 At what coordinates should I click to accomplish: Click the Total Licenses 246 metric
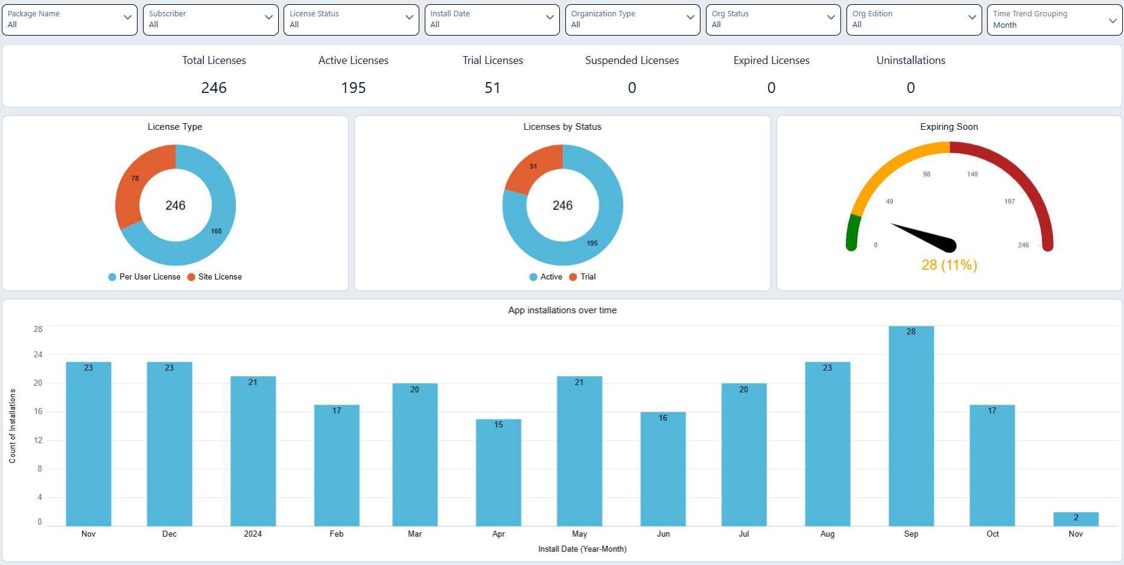(214, 88)
